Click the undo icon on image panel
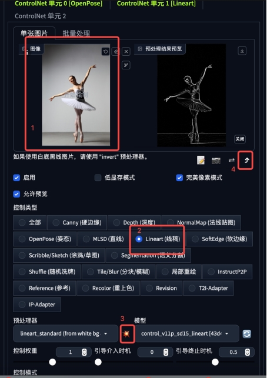Image resolution: width=267 pixels, height=378 pixels. (105, 51)
